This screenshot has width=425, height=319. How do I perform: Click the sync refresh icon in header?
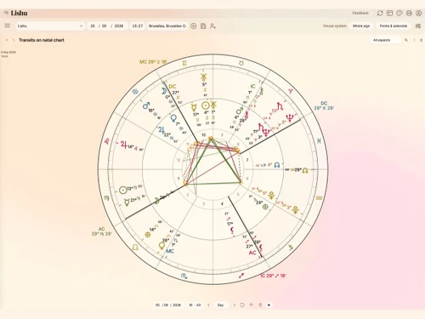(380, 13)
